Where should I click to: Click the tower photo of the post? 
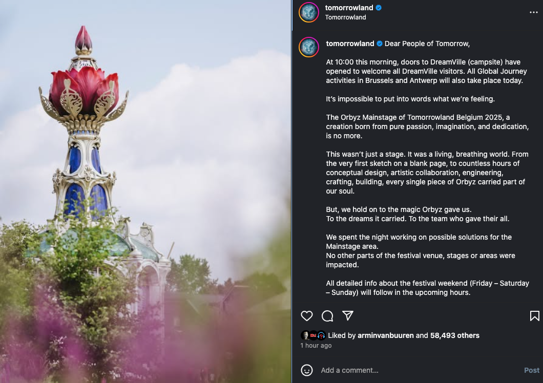[x=145, y=192]
